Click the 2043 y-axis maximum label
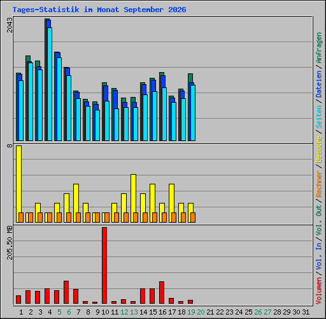The height and width of the screenshot is (319, 326). tap(10, 25)
